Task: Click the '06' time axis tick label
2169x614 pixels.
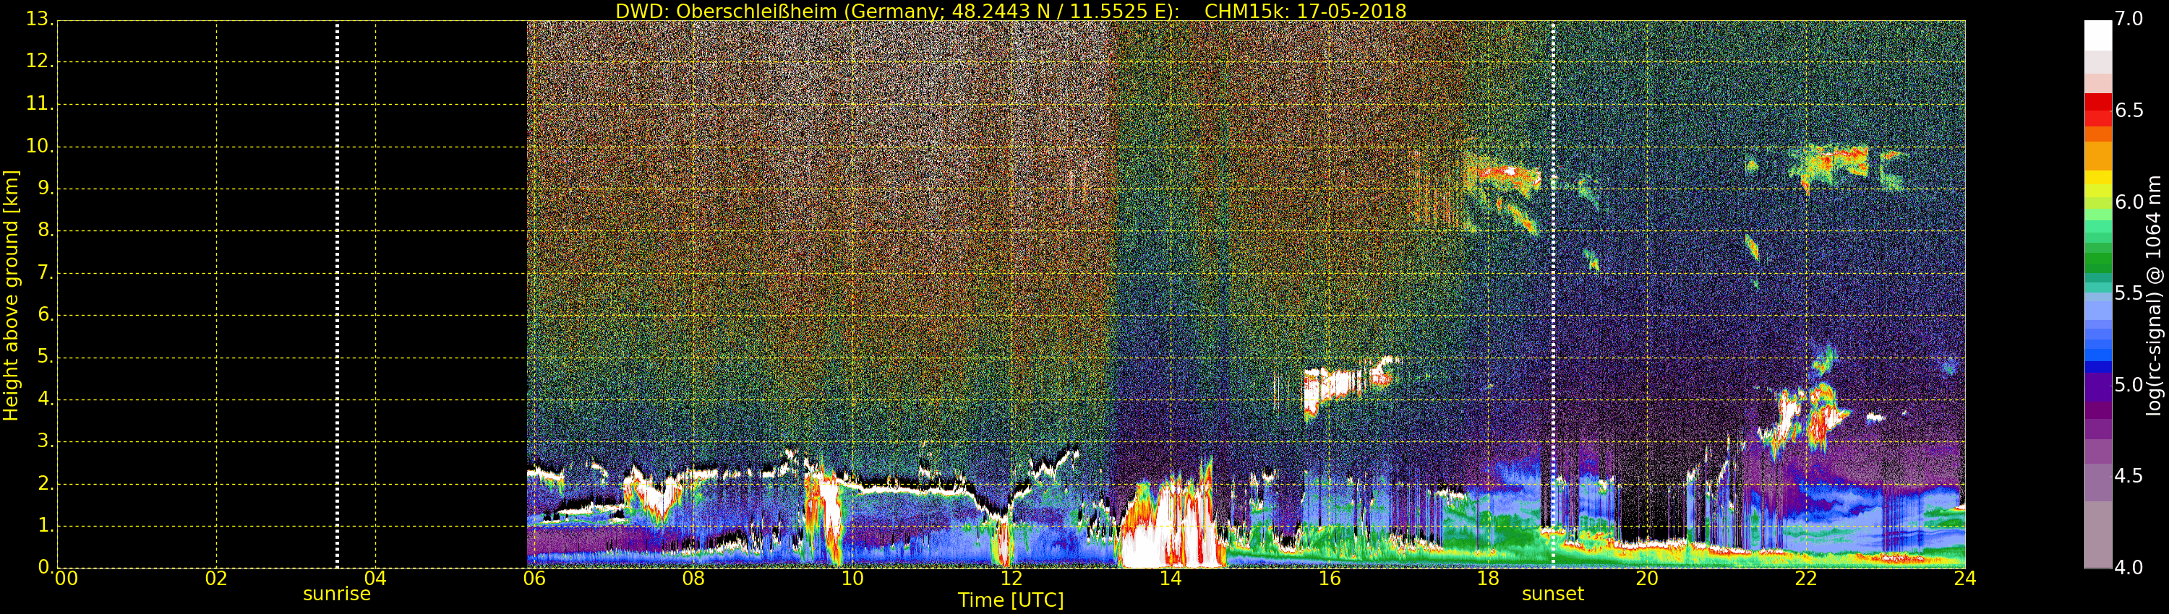Action: pyautogui.click(x=535, y=578)
